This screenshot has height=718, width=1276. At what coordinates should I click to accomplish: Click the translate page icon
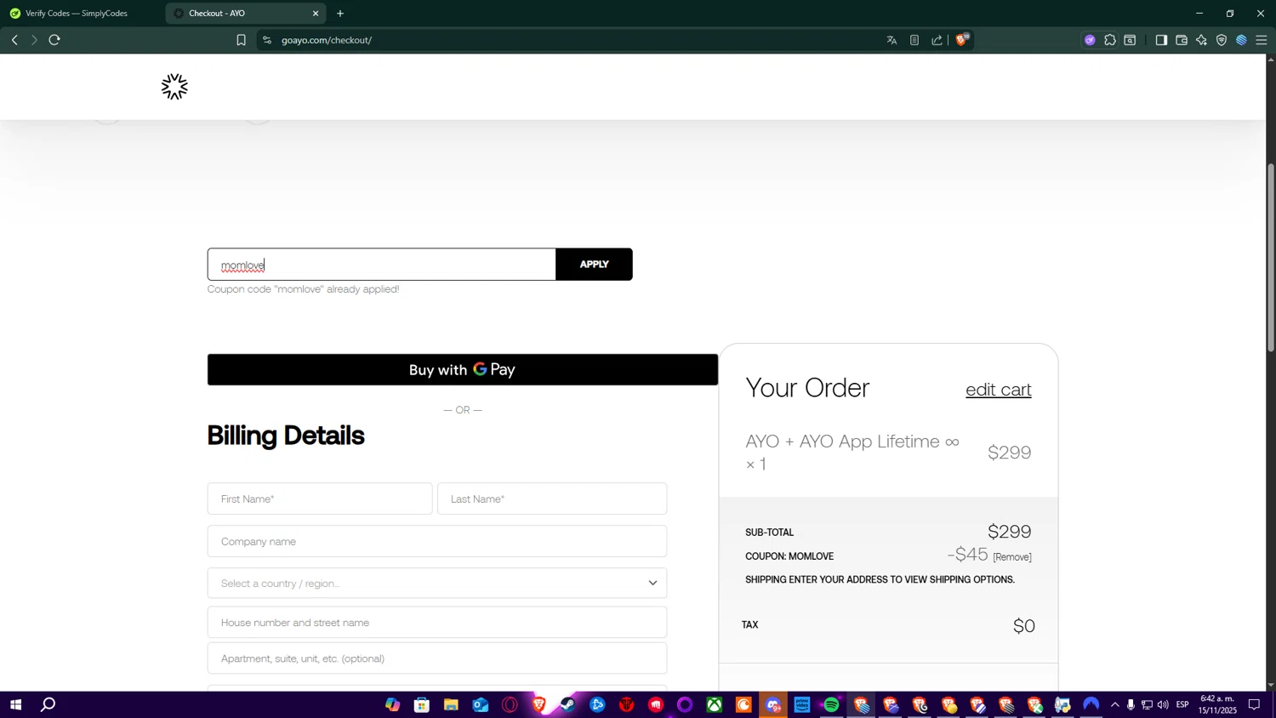click(x=891, y=40)
